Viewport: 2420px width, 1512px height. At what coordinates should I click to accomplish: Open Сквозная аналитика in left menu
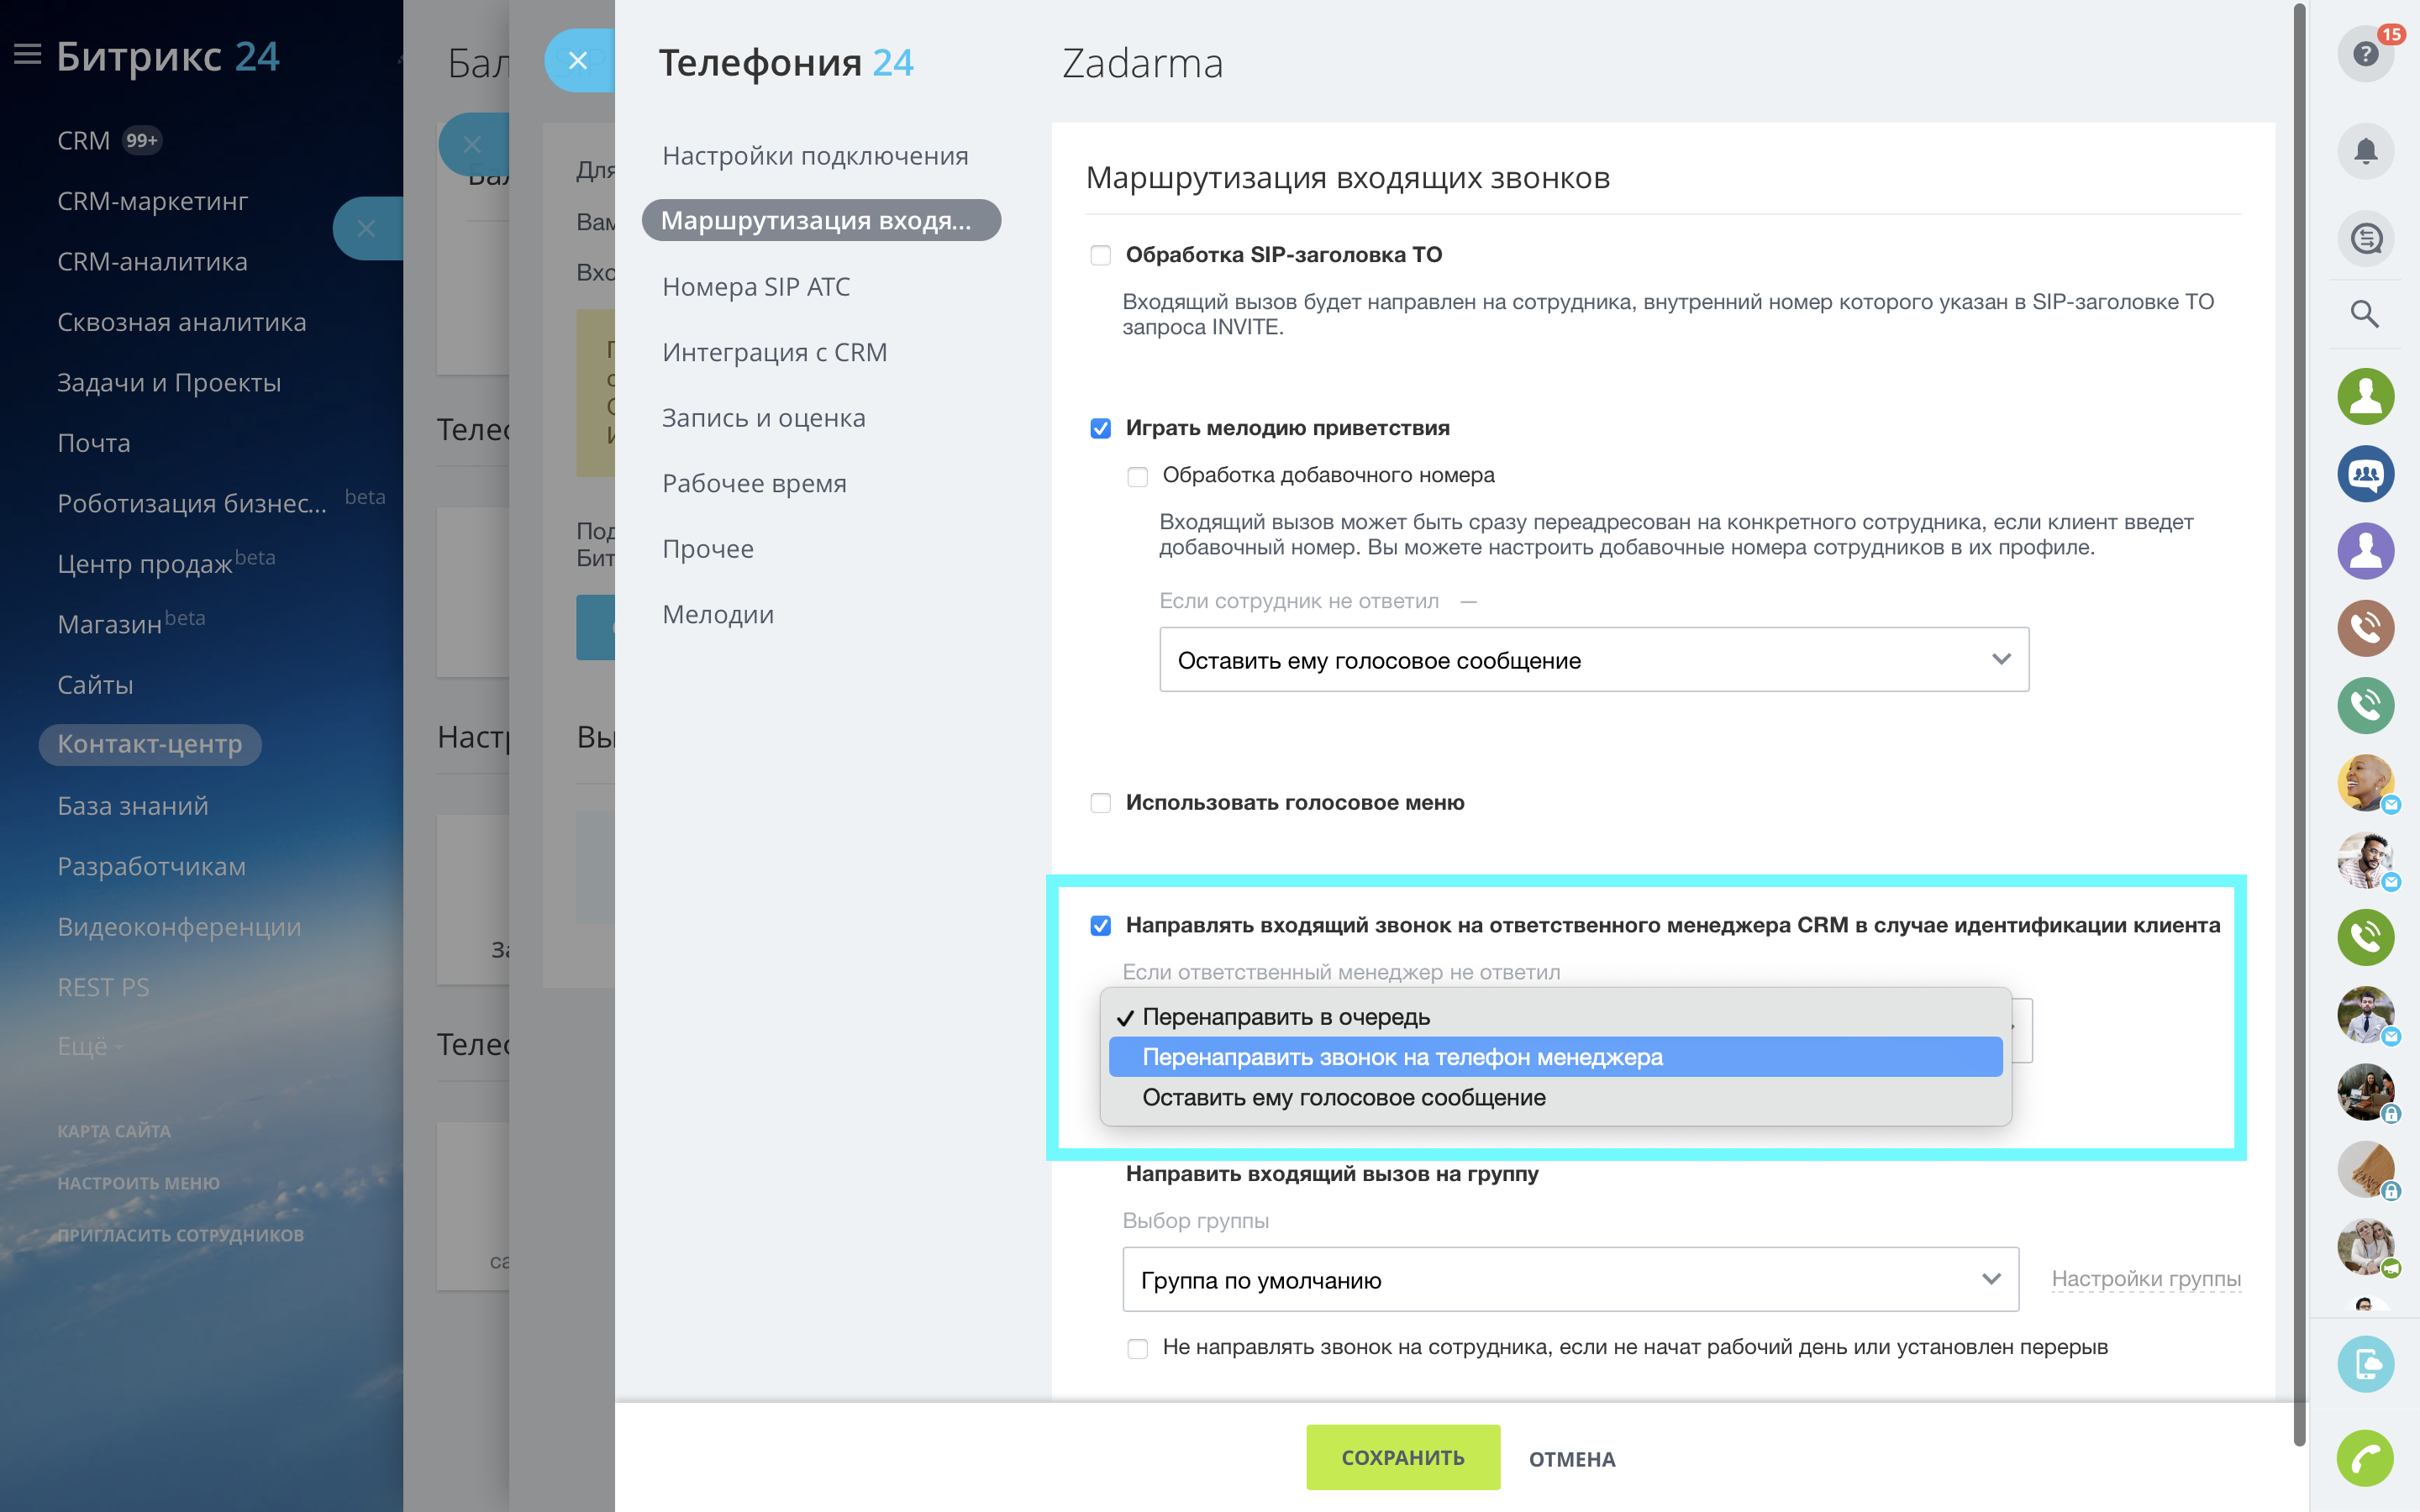point(181,322)
